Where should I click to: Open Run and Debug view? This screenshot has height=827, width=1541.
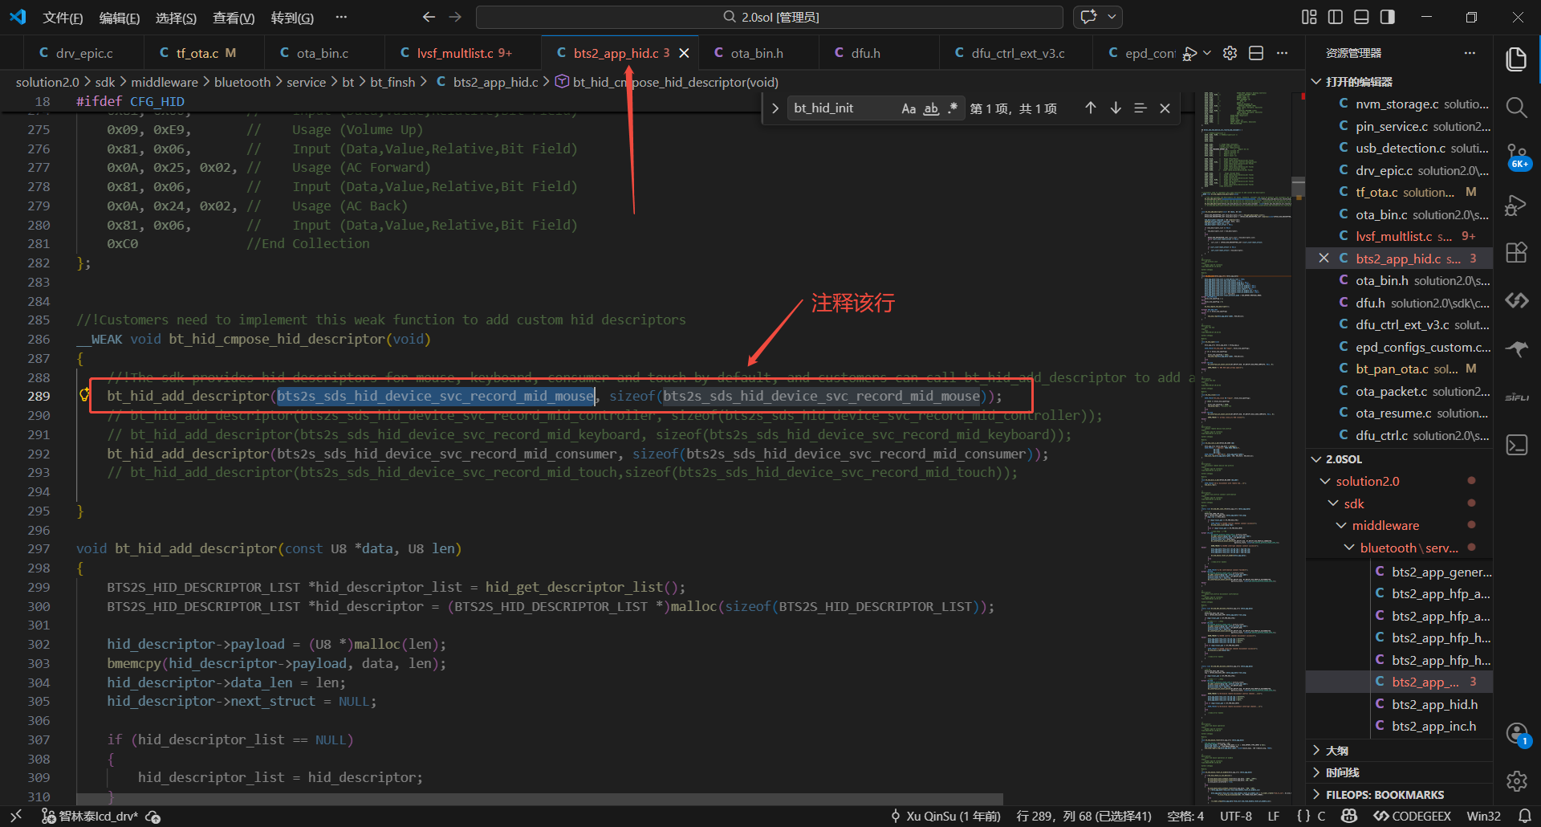click(1516, 205)
